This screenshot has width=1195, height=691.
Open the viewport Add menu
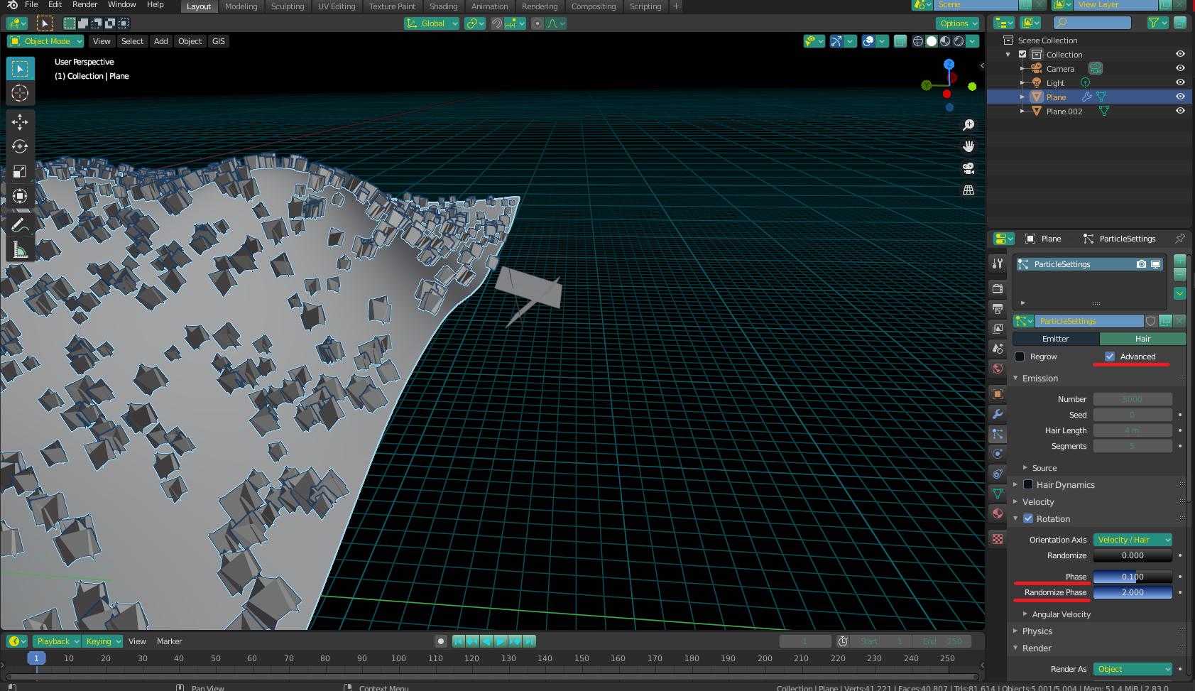point(161,41)
